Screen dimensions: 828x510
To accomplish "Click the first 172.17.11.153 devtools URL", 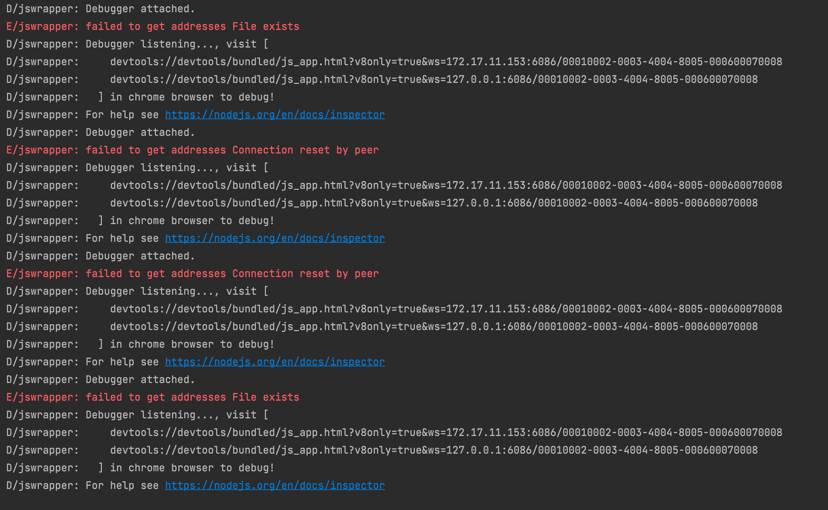I will pyautogui.click(x=446, y=62).
